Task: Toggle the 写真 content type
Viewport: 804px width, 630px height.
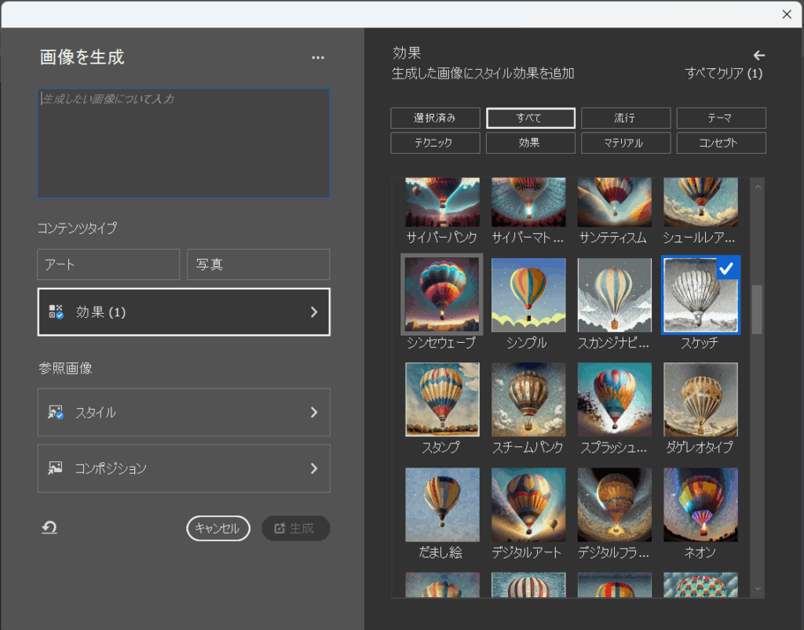Action: point(258,265)
